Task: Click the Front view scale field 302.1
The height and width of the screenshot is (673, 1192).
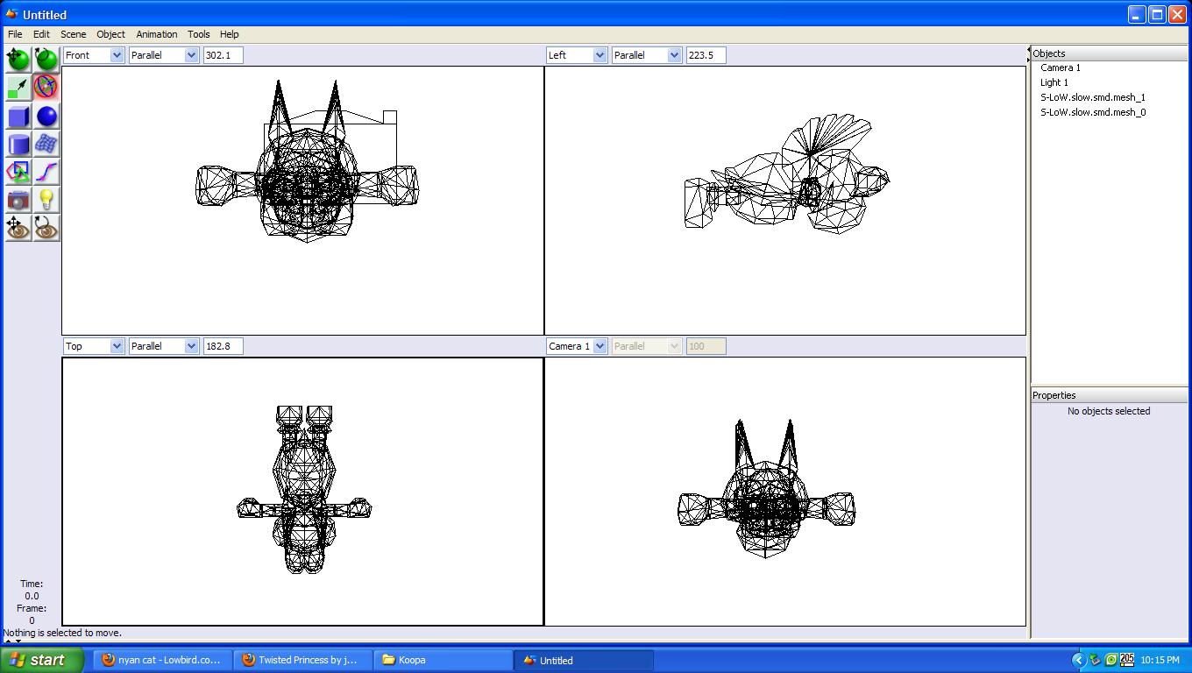Action: click(x=223, y=55)
